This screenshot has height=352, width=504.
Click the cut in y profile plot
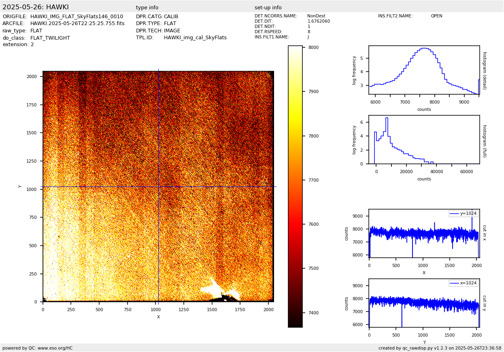pos(424,303)
